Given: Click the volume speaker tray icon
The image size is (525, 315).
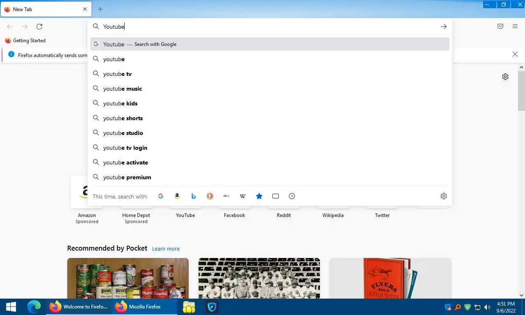Looking at the screenshot, I should [x=487, y=307].
